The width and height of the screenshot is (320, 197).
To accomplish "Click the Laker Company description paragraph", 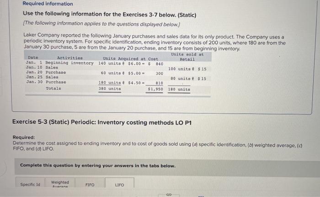I will (x=155, y=43).
